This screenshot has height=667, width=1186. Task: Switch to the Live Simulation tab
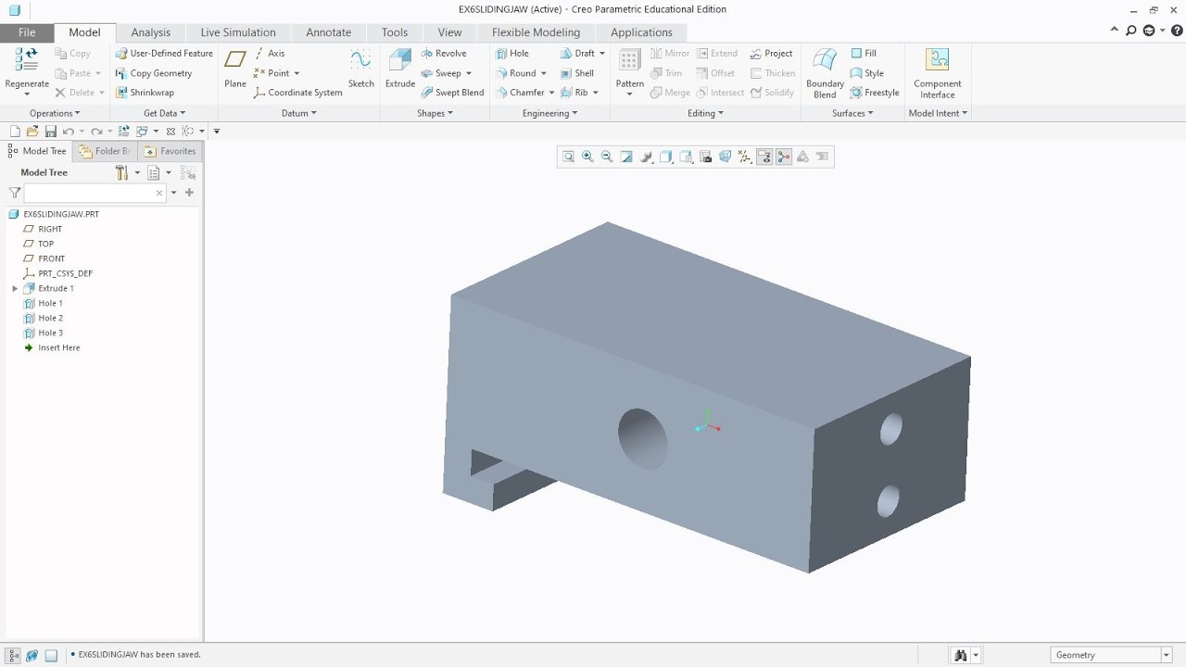(x=238, y=32)
